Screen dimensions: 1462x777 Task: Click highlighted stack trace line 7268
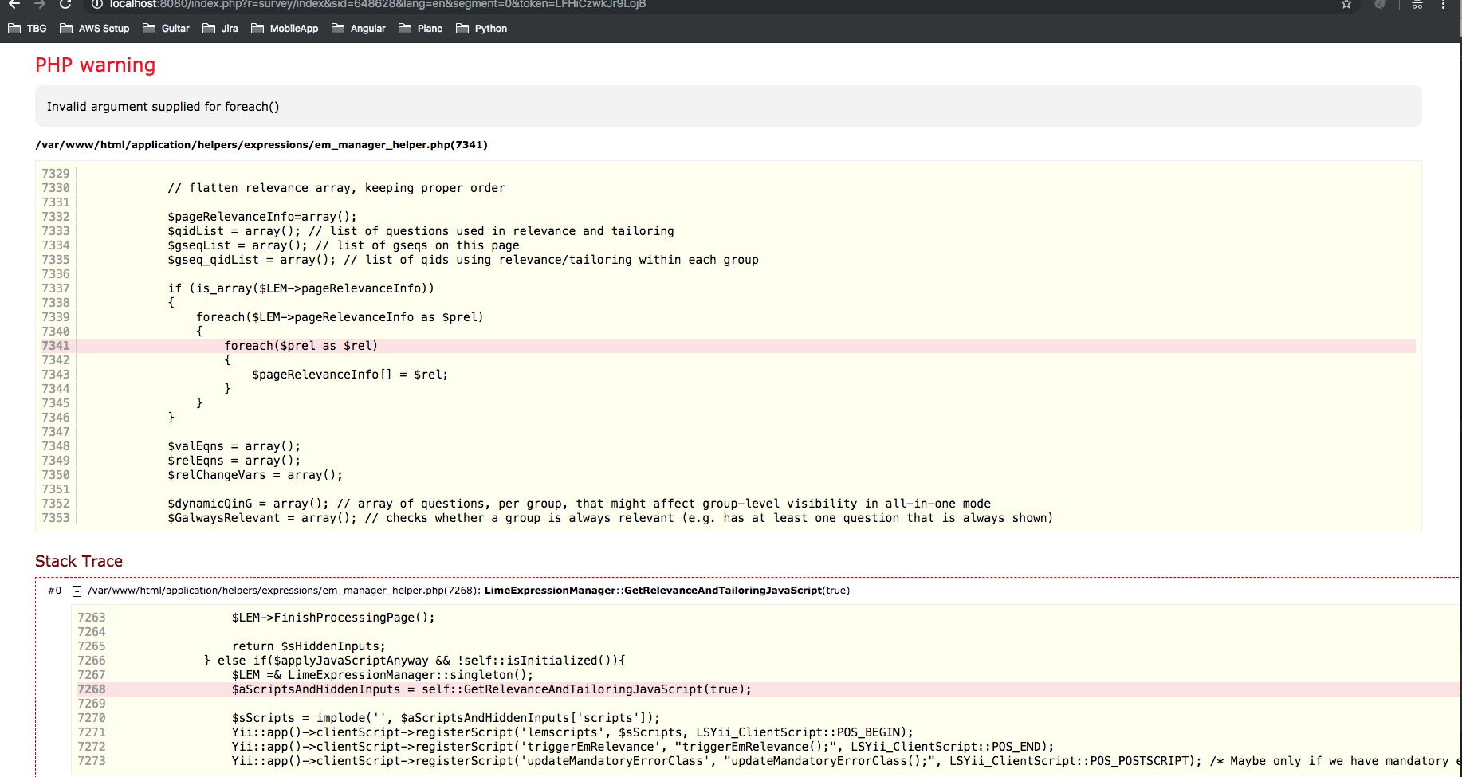click(491, 689)
